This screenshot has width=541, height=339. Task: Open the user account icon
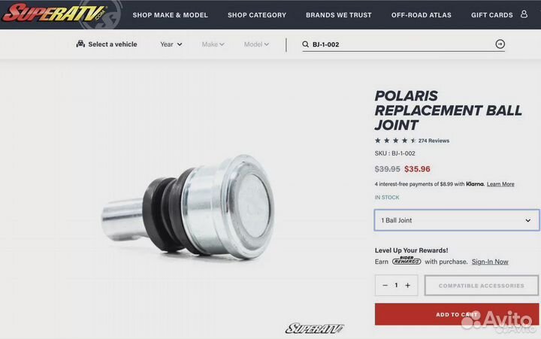point(524,14)
